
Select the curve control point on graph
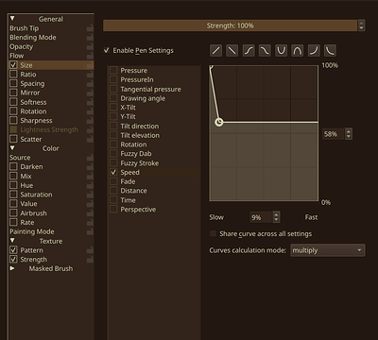(x=219, y=122)
